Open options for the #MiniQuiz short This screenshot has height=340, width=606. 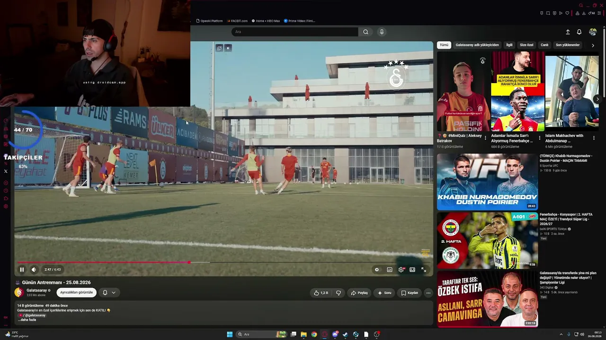pos(485,138)
